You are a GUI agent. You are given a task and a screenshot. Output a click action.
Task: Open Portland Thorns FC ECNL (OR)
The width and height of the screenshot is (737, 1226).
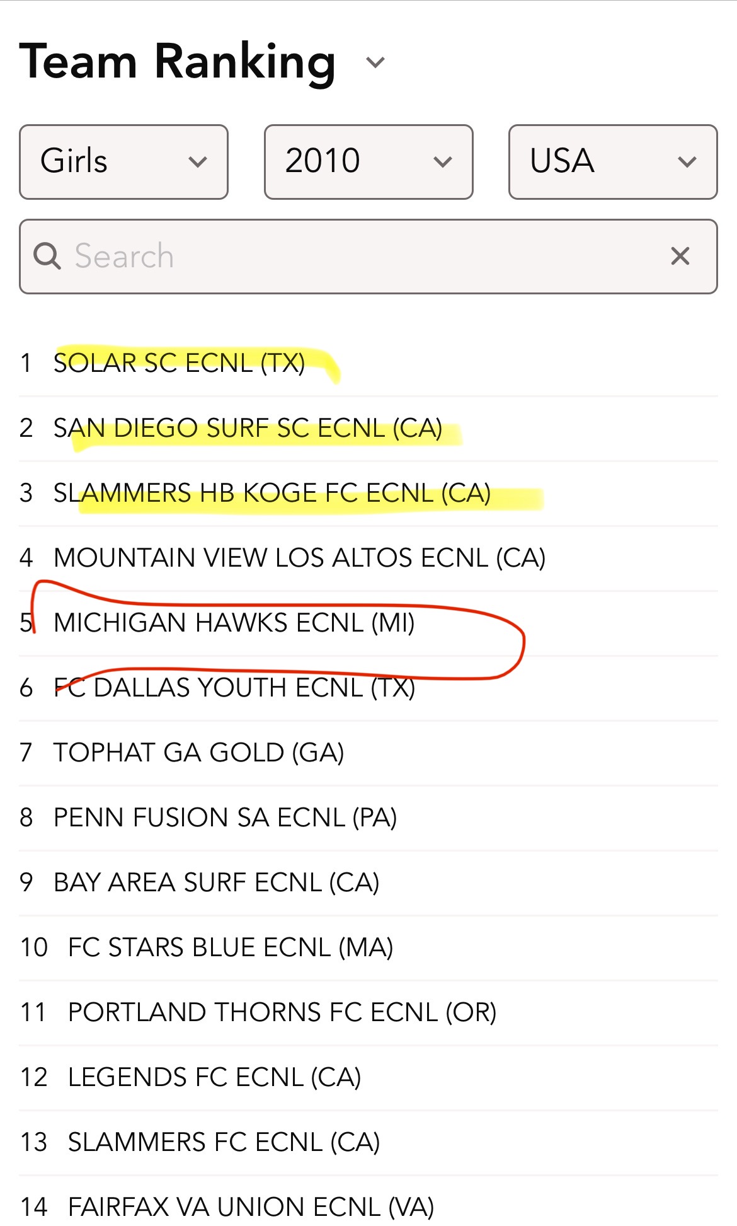point(282,1012)
